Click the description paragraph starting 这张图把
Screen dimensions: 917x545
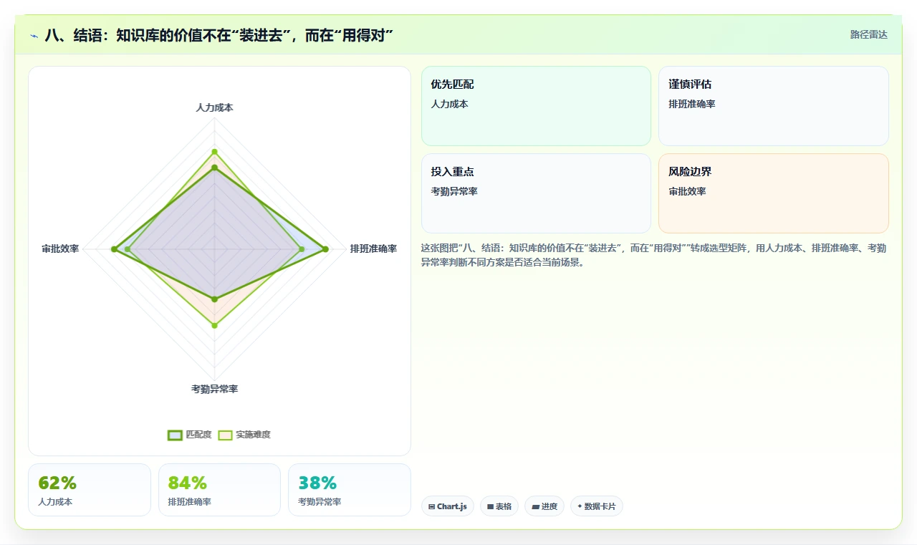tap(654, 255)
